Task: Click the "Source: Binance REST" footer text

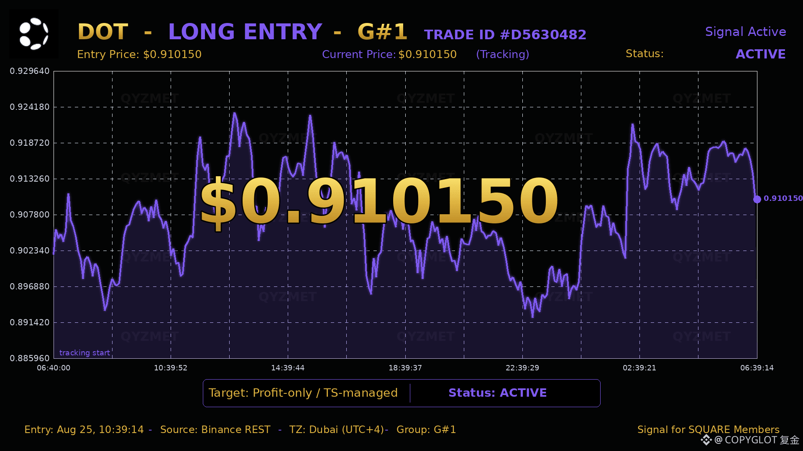Action: click(x=215, y=430)
